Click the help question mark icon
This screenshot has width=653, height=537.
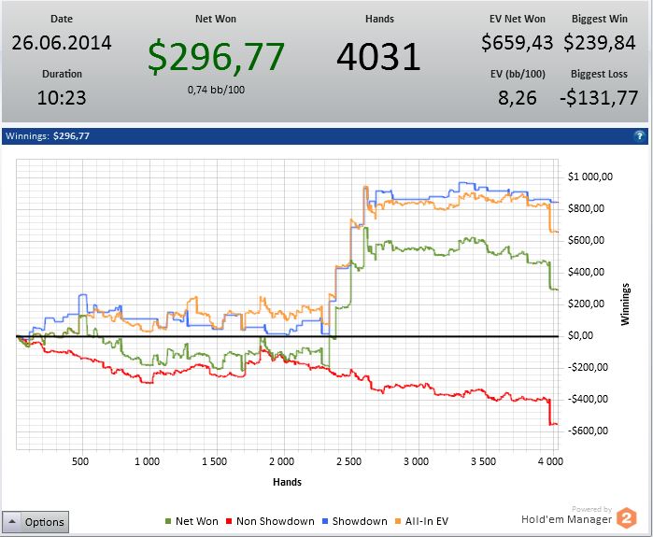(639, 135)
